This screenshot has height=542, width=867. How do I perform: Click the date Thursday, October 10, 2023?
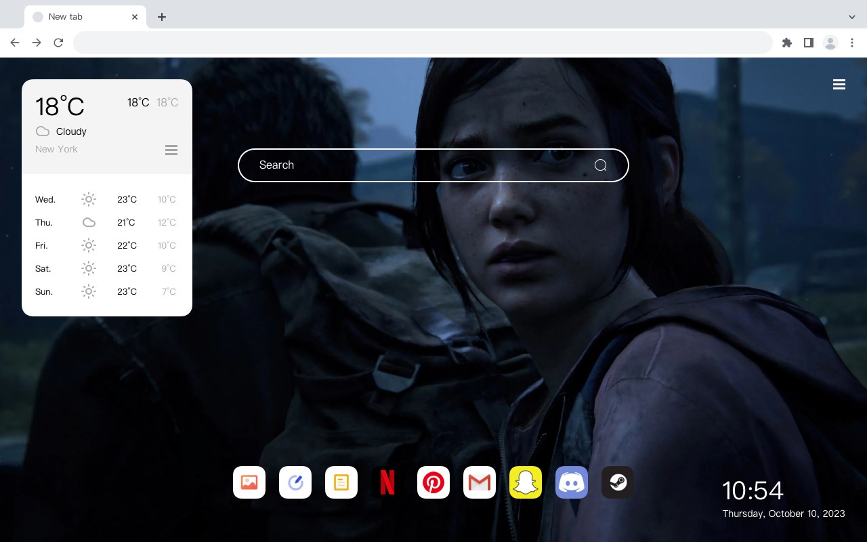click(x=784, y=514)
